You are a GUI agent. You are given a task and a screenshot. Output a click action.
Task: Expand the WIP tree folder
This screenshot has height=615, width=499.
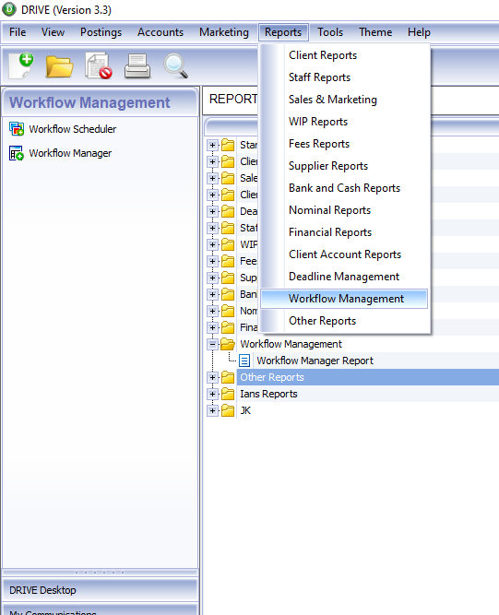point(213,244)
